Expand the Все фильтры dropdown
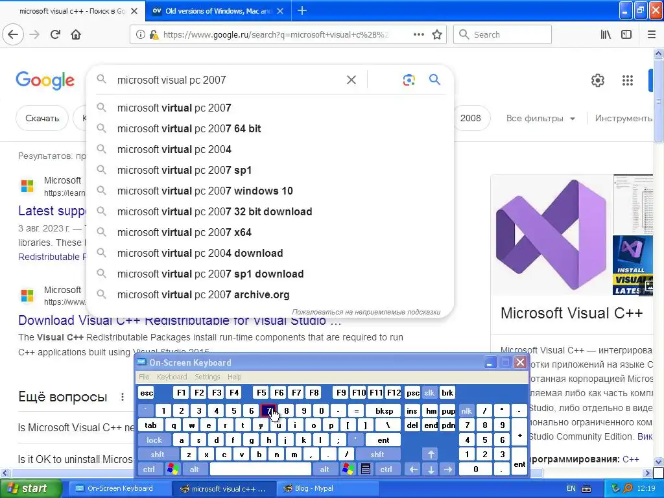664x498 pixels. 541,118
